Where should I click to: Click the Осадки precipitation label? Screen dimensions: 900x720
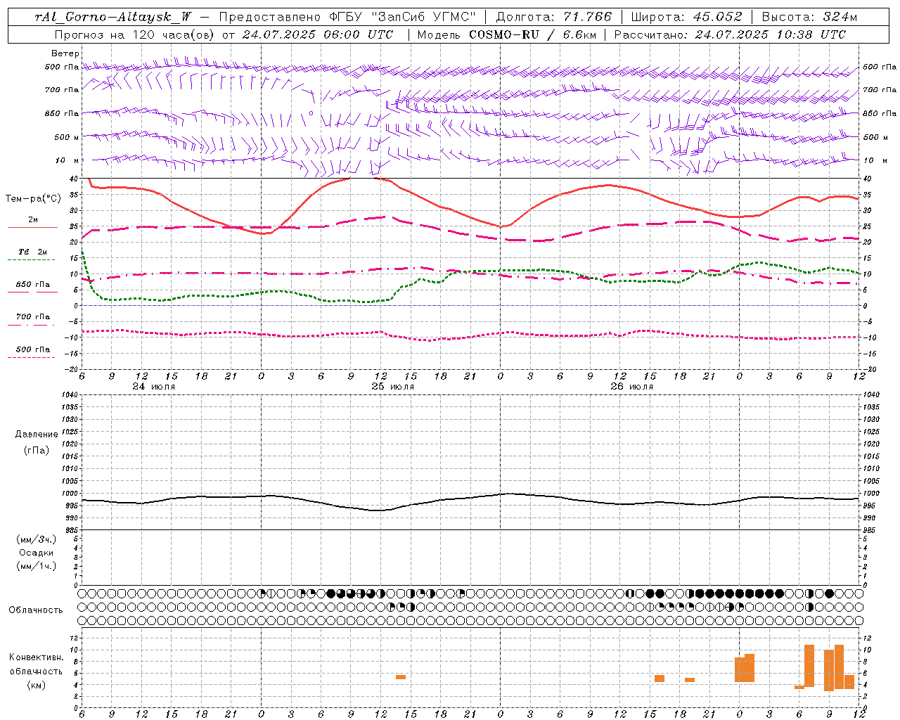[x=37, y=553]
